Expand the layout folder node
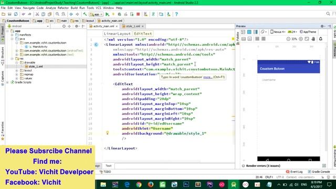 click(x=17, y=70)
